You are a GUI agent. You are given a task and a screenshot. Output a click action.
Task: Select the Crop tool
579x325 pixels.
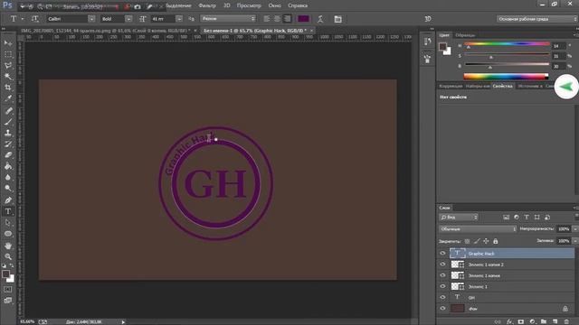click(x=8, y=88)
